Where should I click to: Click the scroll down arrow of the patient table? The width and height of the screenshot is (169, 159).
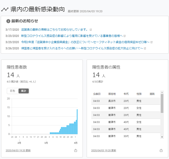162,137
